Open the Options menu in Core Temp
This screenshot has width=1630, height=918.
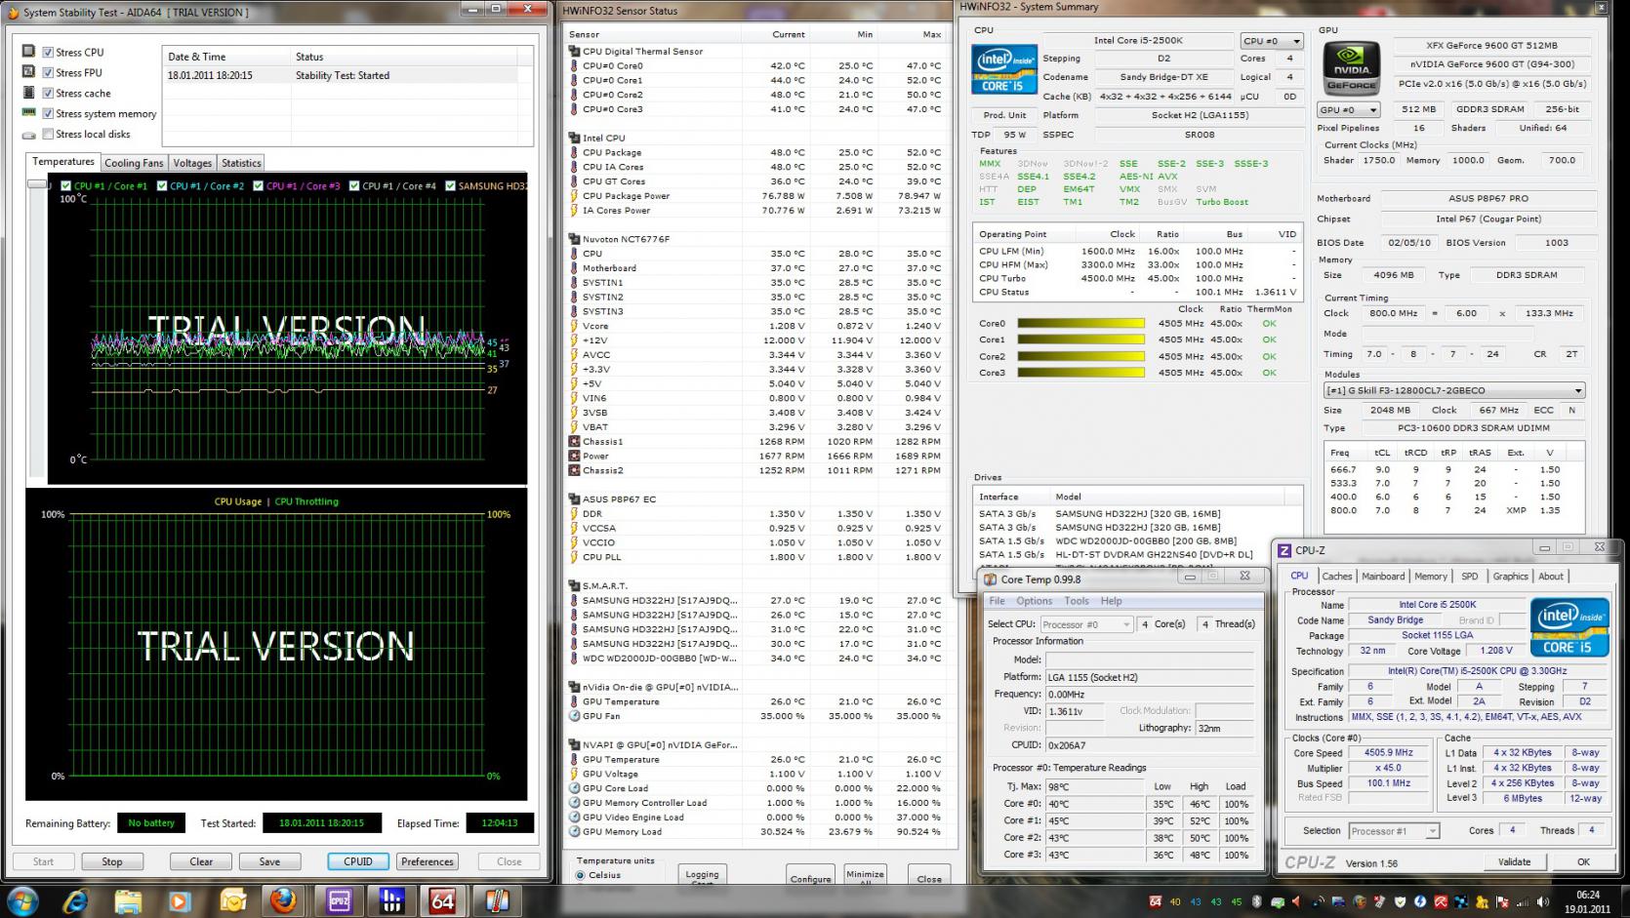(1034, 601)
